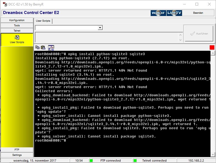Maximize the DCC-E2 window
Viewport: 216px width, 163px height.
[x=197, y=4]
